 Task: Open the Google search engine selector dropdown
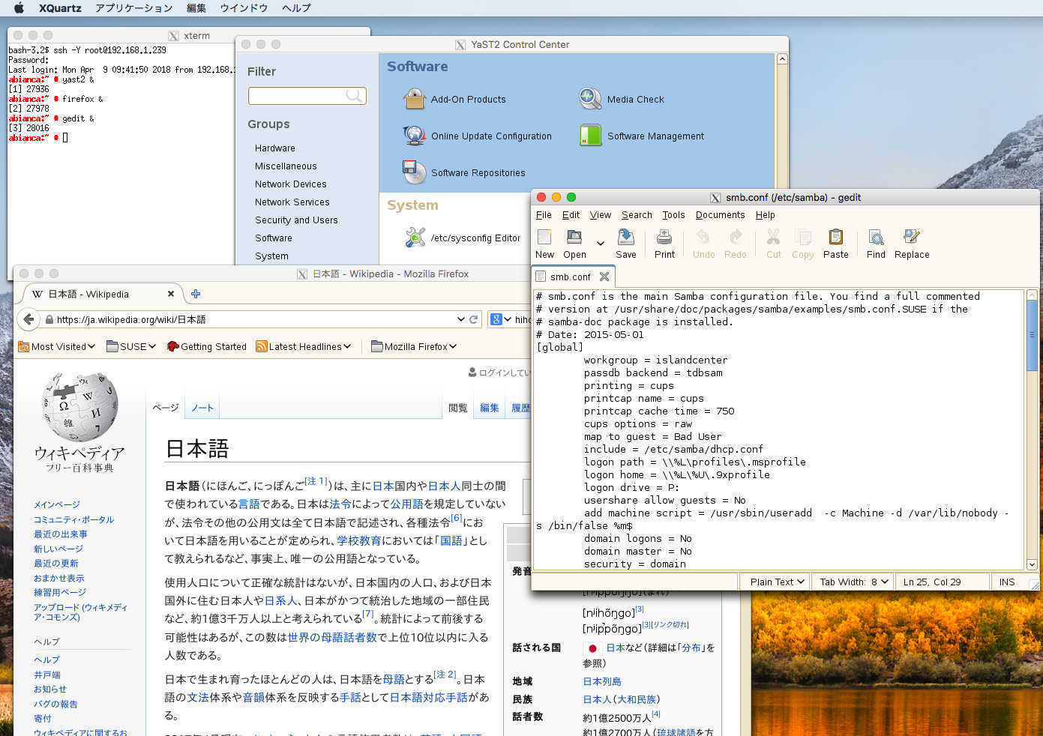[x=500, y=319]
